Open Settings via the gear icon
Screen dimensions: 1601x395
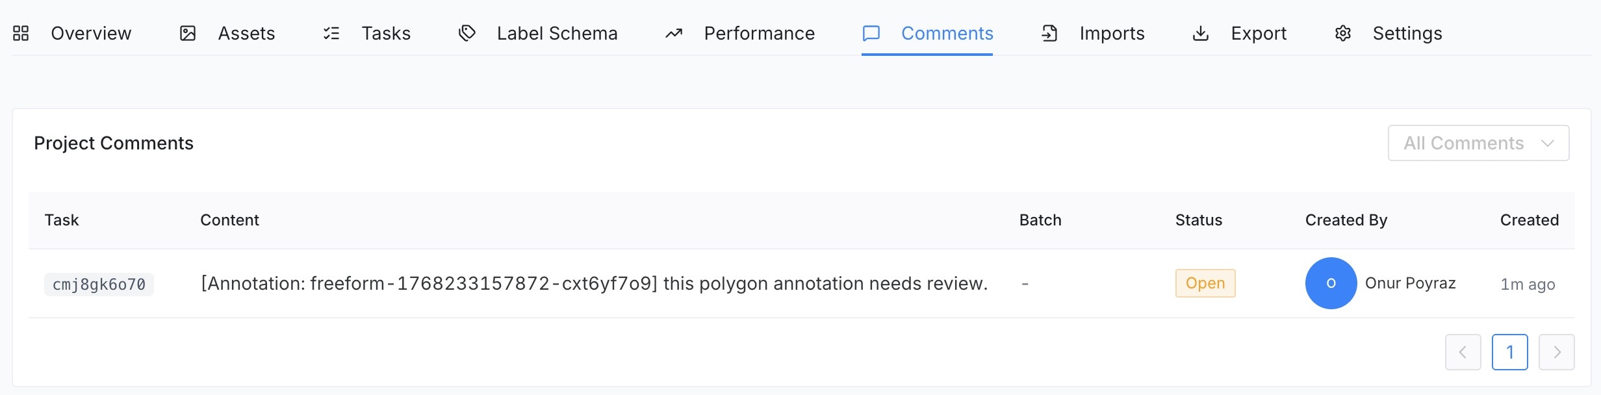point(1342,33)
